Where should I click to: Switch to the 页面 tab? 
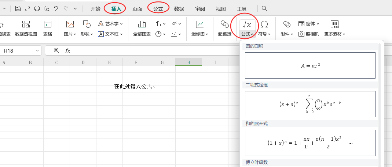click(137, 9)
